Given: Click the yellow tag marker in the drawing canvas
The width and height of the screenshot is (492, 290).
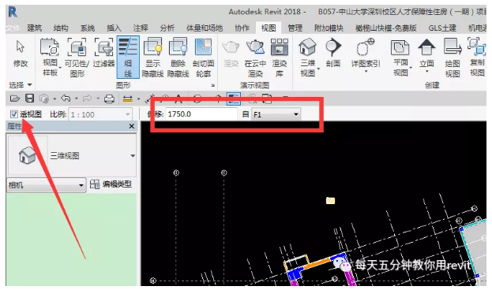Looking at the screenshot, I should (x=330, y=200).
